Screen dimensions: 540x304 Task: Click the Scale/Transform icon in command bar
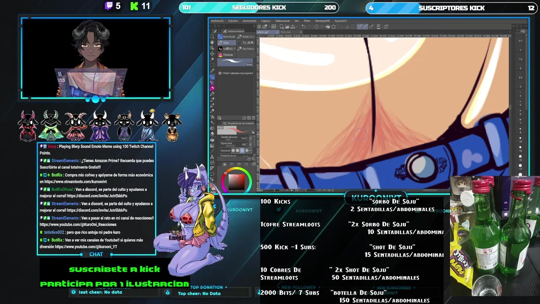click(x=333, y=27)
